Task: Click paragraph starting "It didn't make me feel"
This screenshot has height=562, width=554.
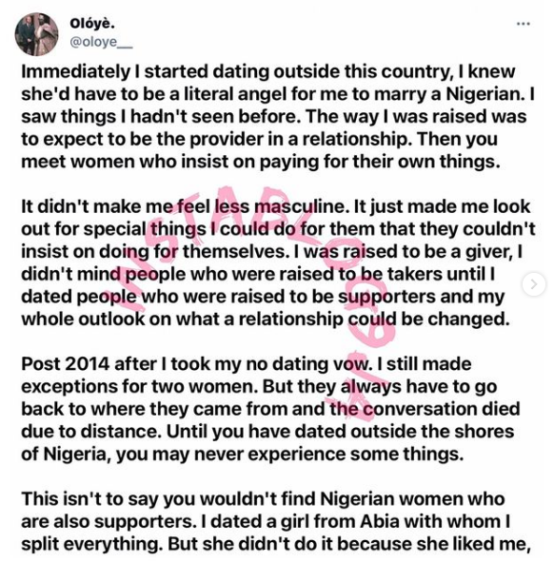Action: click(x=278, y=262)
